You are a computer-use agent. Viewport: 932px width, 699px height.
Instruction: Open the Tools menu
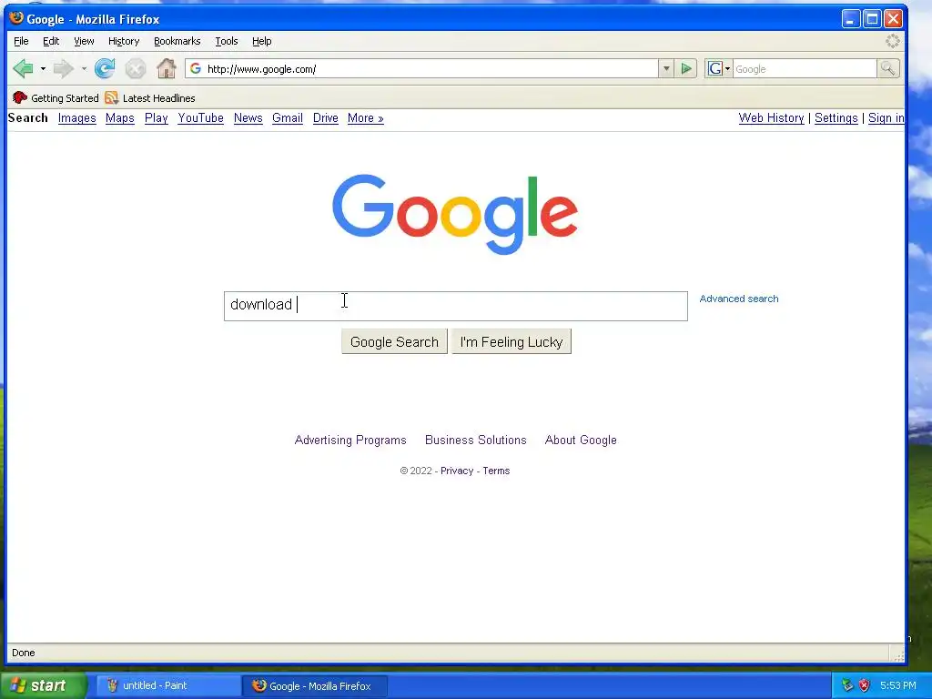point(227,41)
